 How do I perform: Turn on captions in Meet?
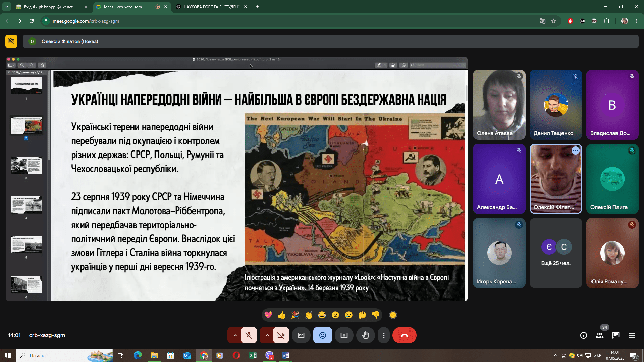(301, 335)
